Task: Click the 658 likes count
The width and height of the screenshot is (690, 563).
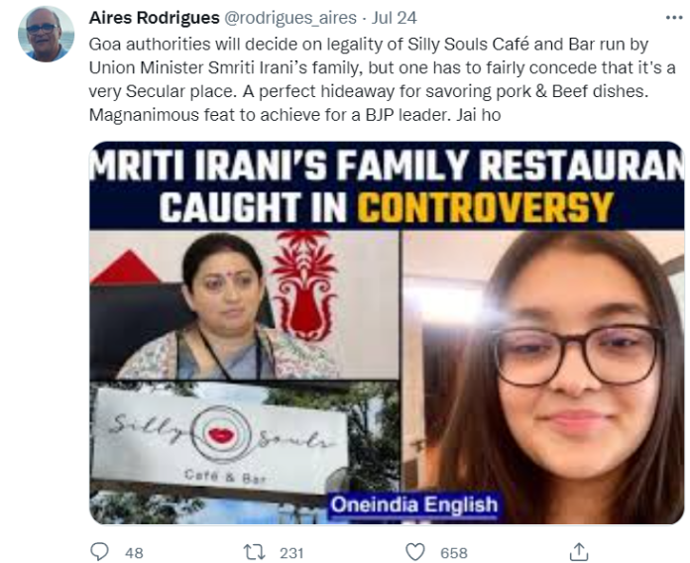Action: pos(454,553)
